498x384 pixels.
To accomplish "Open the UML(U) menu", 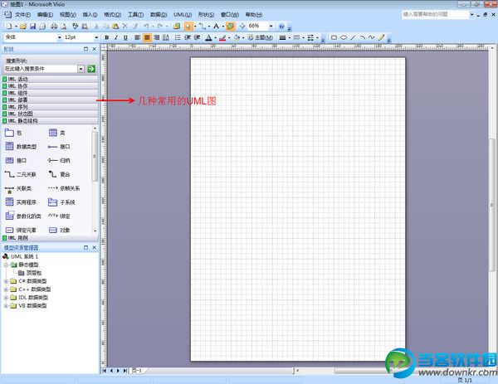I will point(183,15).
